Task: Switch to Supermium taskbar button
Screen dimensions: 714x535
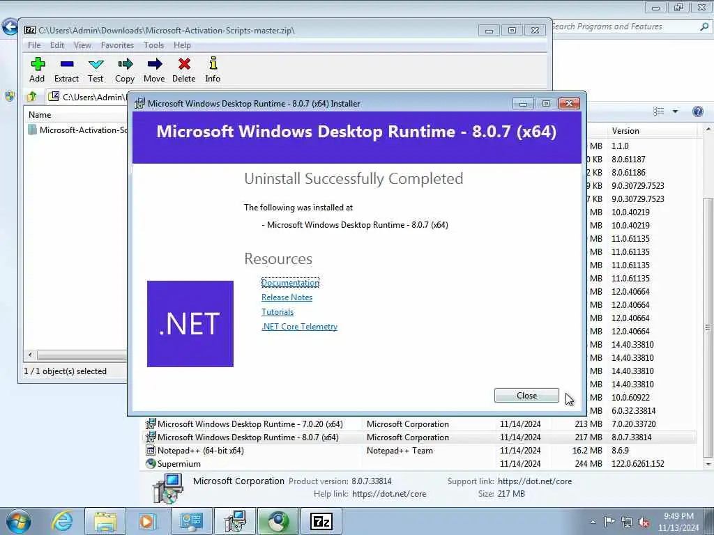Action: 278,521
